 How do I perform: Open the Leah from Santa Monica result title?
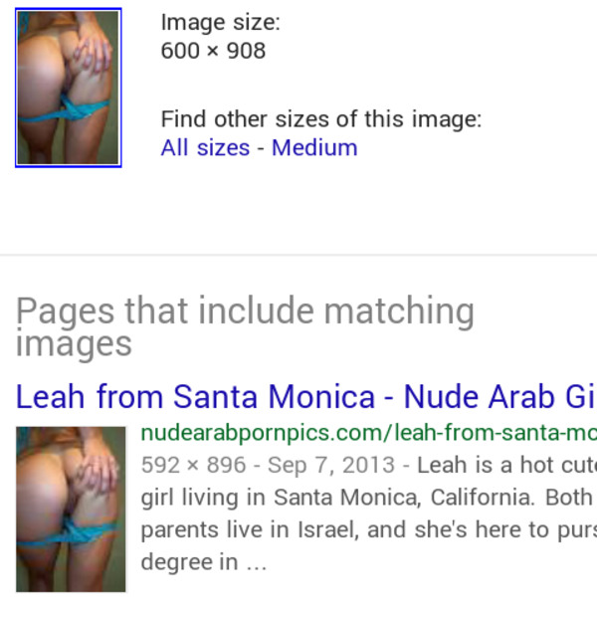click(x=306, y=397)
